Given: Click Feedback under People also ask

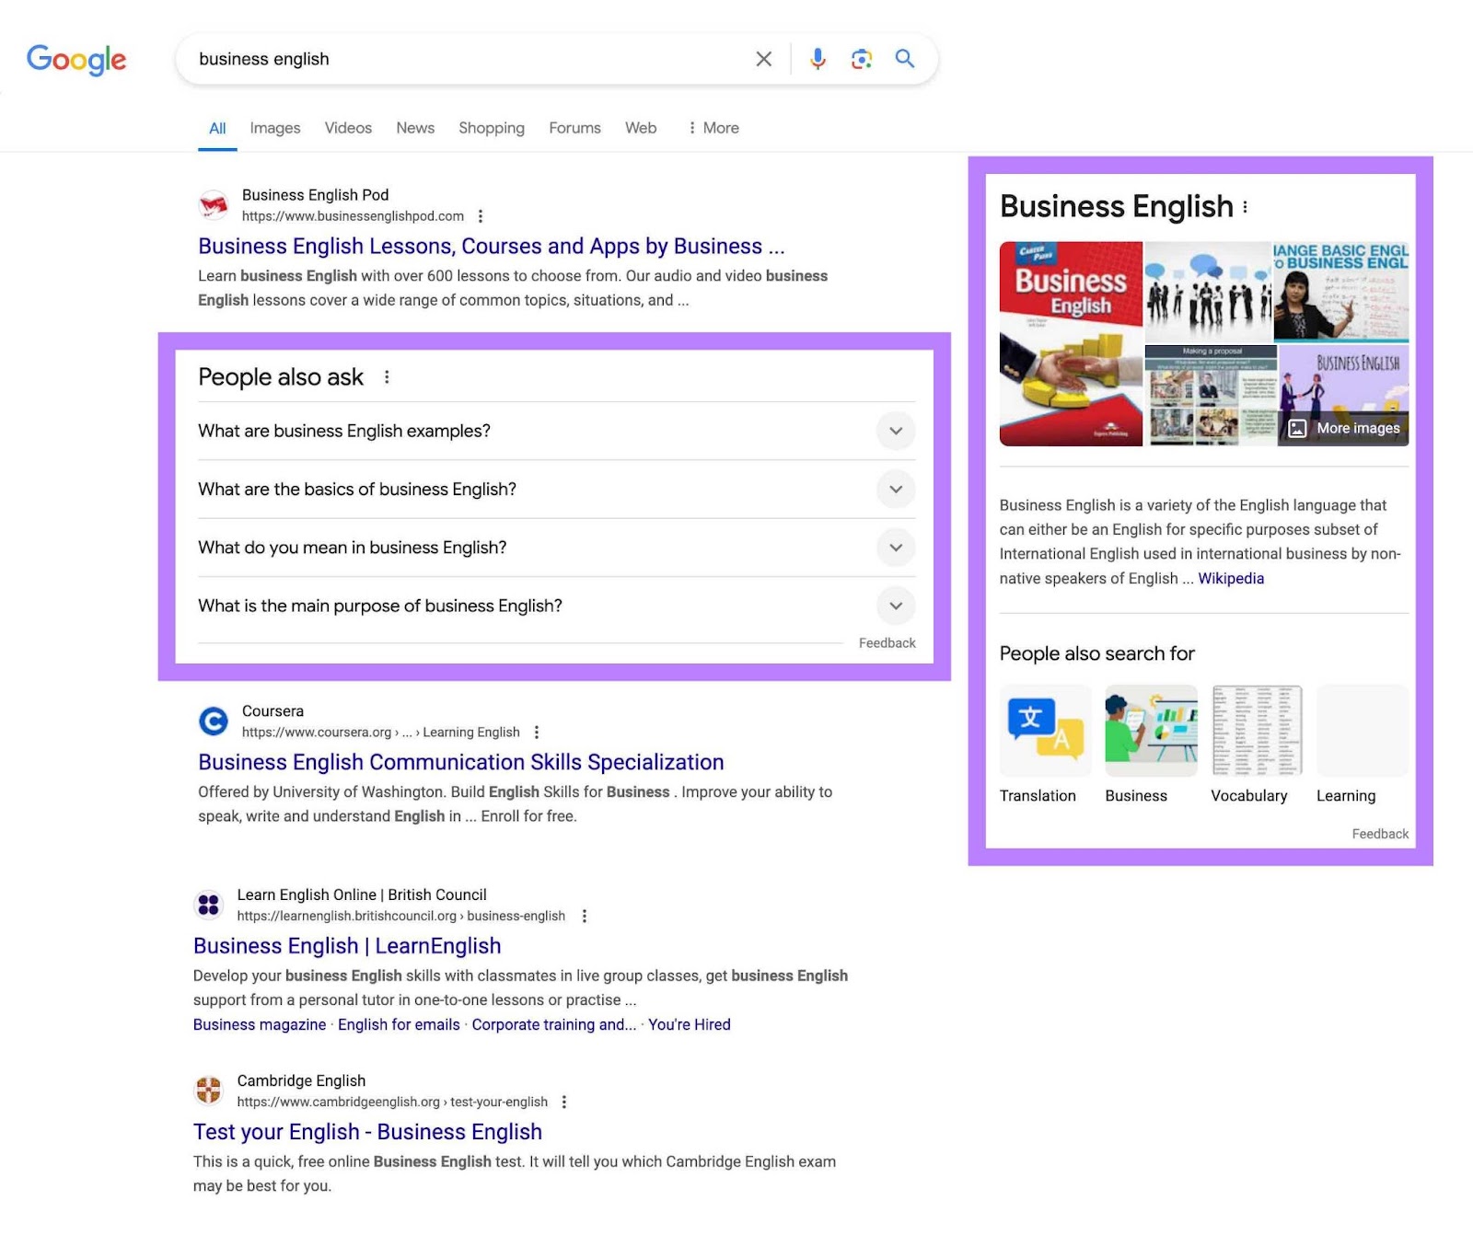Looking at the screenshot, I should click(x=887, y=642).
